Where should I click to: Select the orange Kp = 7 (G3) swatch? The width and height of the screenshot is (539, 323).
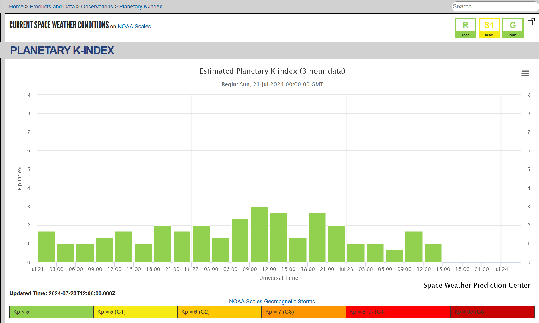click(x=304, y=312)
